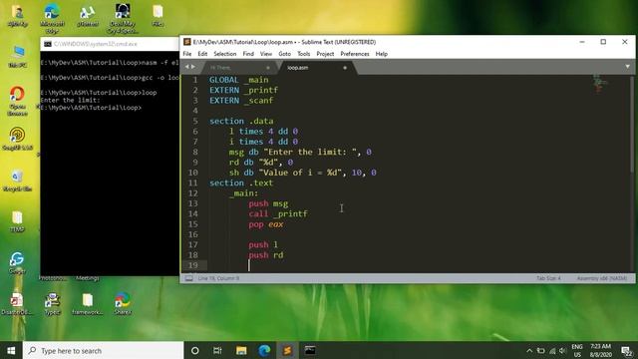Click on 'section .text' line
The width and height of the screenshot is (638, 359).
point(241,182)
